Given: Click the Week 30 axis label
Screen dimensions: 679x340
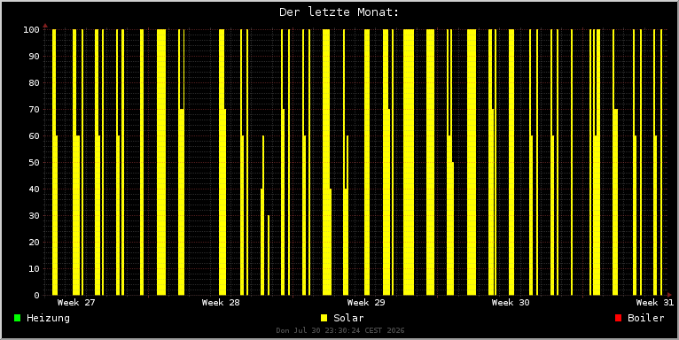Looking at the screenshot, I should (511, 302).
